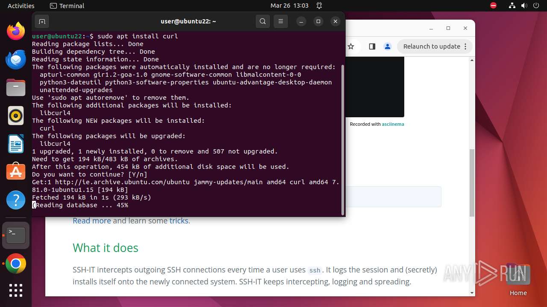Close the Chrome window
The image size is (547, 307).
click(x=465, y=28)
